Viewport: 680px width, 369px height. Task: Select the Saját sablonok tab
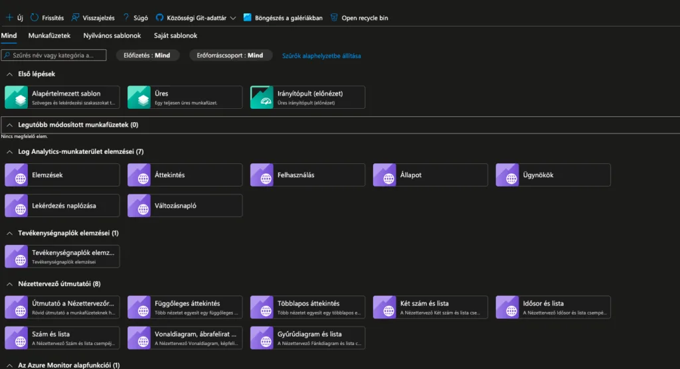tap(175, 35)
